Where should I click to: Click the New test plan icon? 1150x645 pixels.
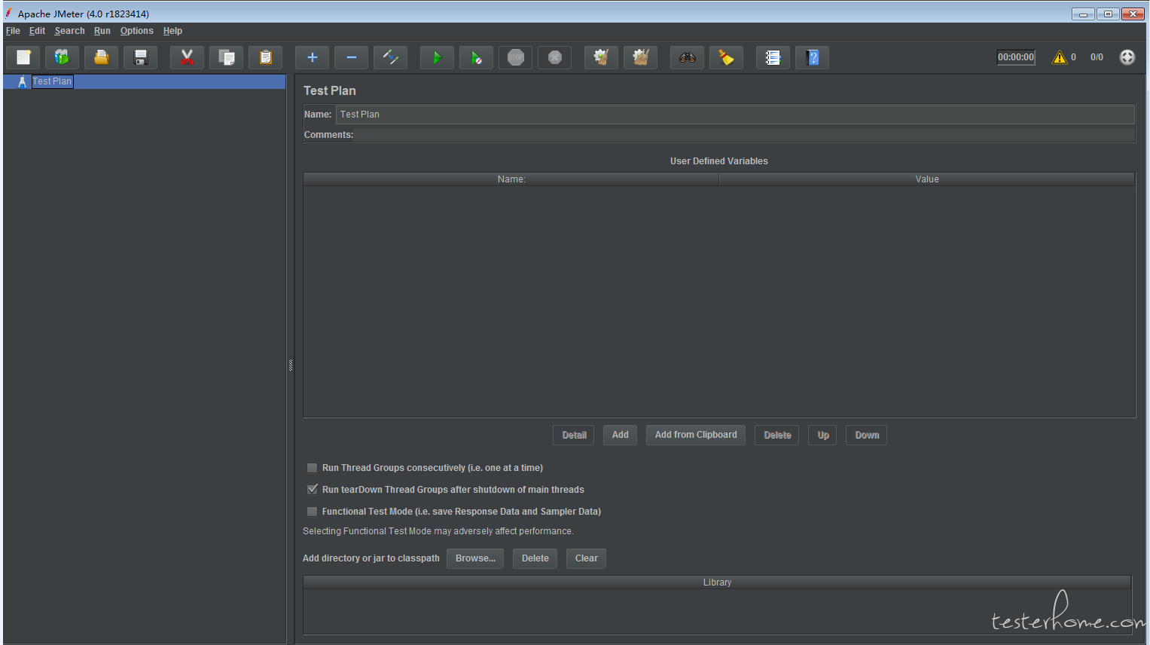23,57
